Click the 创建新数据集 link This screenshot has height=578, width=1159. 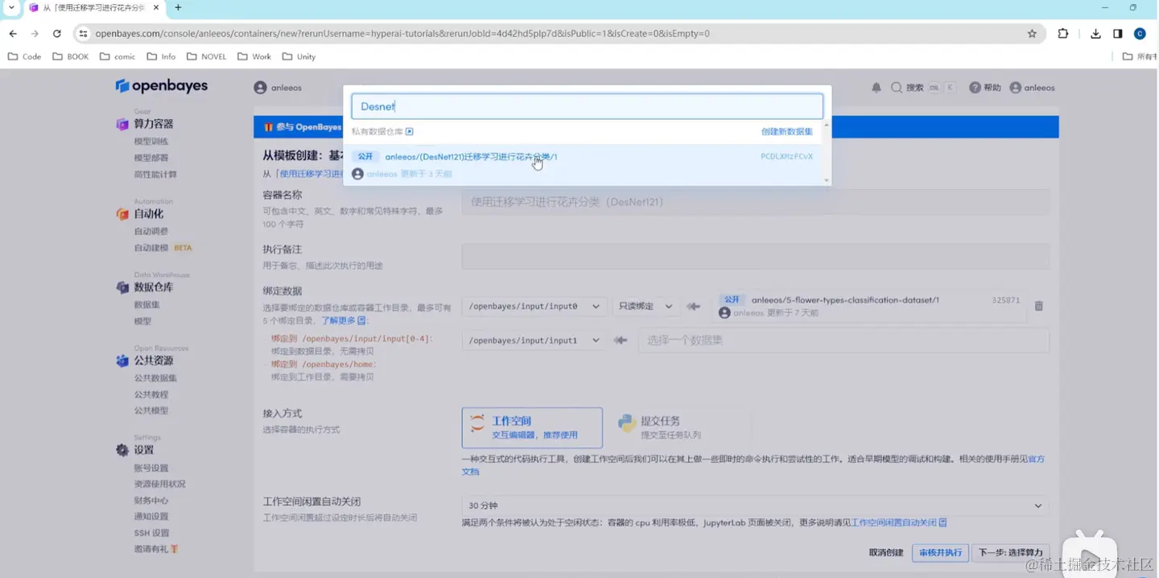tap(787, 131)
